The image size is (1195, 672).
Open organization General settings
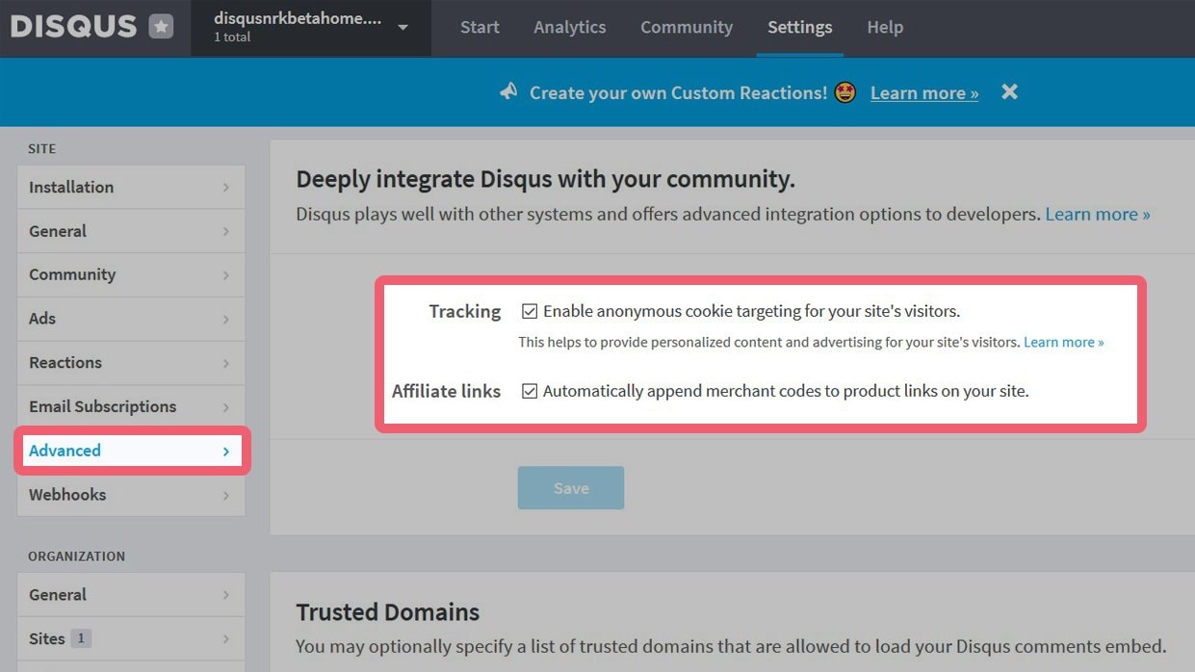tap(130, 595)
